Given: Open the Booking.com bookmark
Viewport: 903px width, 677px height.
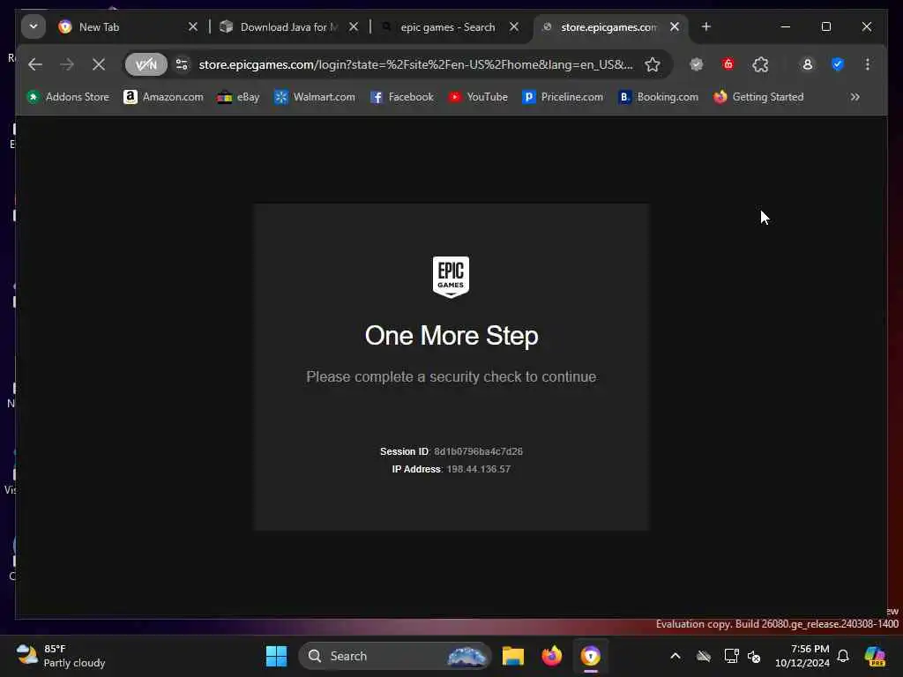Looking at the screenshot, I should [x=658, y=97].
